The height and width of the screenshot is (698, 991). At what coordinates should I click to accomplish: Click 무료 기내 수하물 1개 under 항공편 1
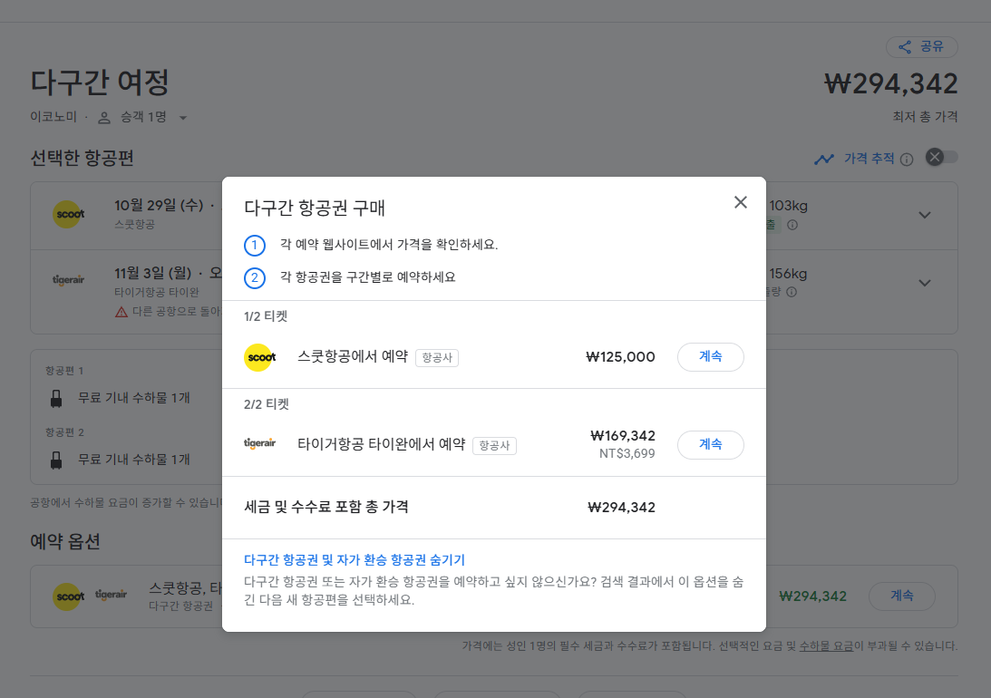[x=134, y=398]
